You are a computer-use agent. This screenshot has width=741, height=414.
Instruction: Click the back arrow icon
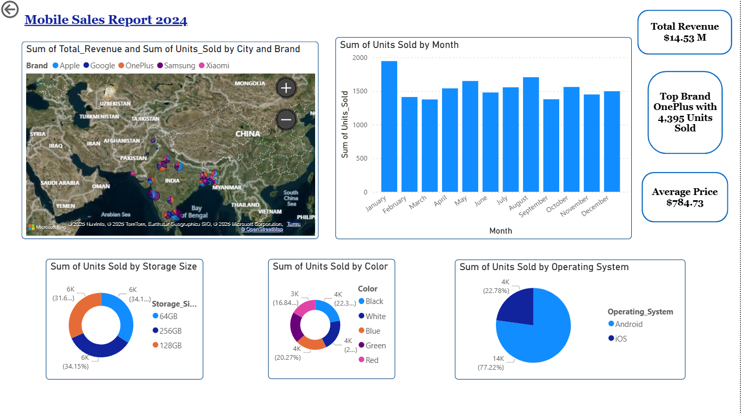10,9
